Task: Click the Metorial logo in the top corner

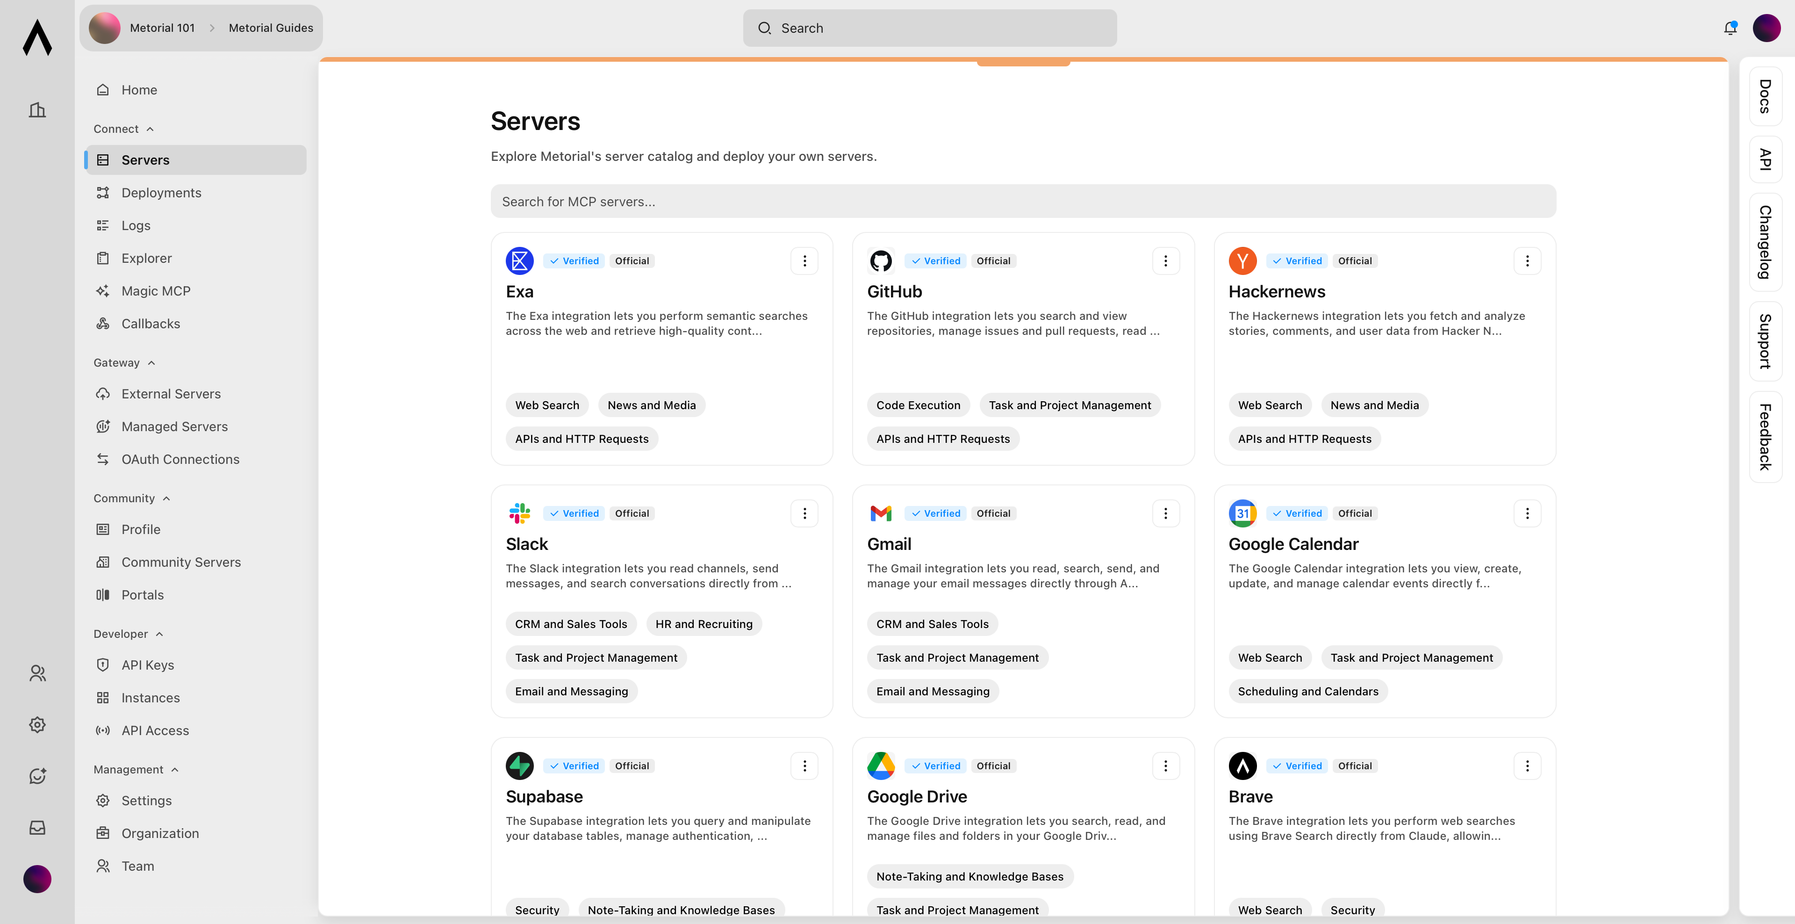Action: click(x=37, y=38)
